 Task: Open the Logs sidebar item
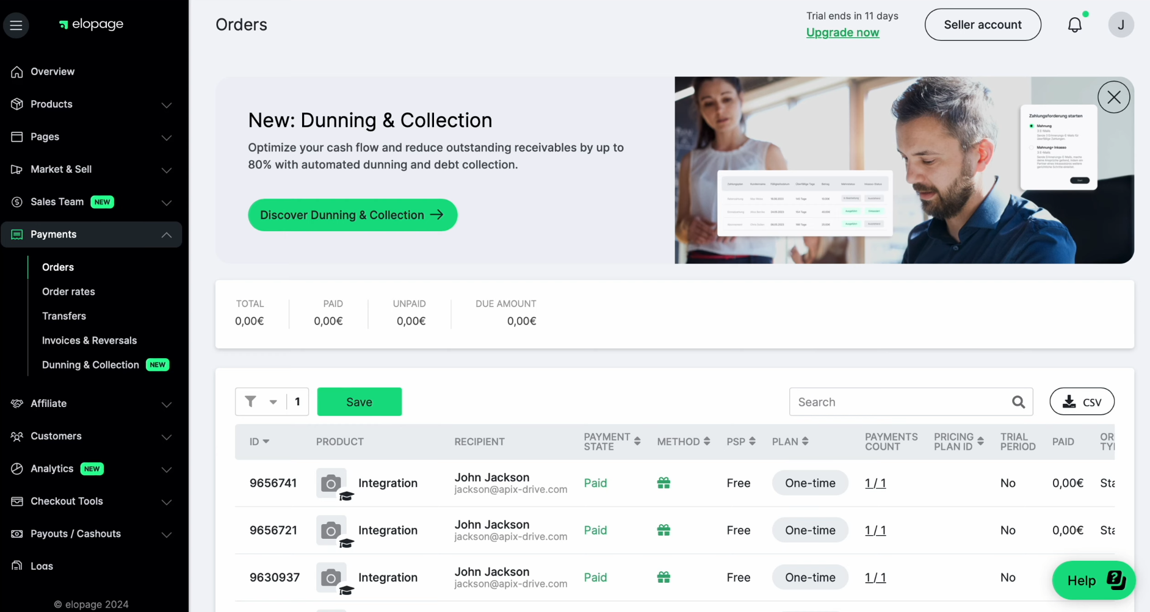tap(42, 566)
